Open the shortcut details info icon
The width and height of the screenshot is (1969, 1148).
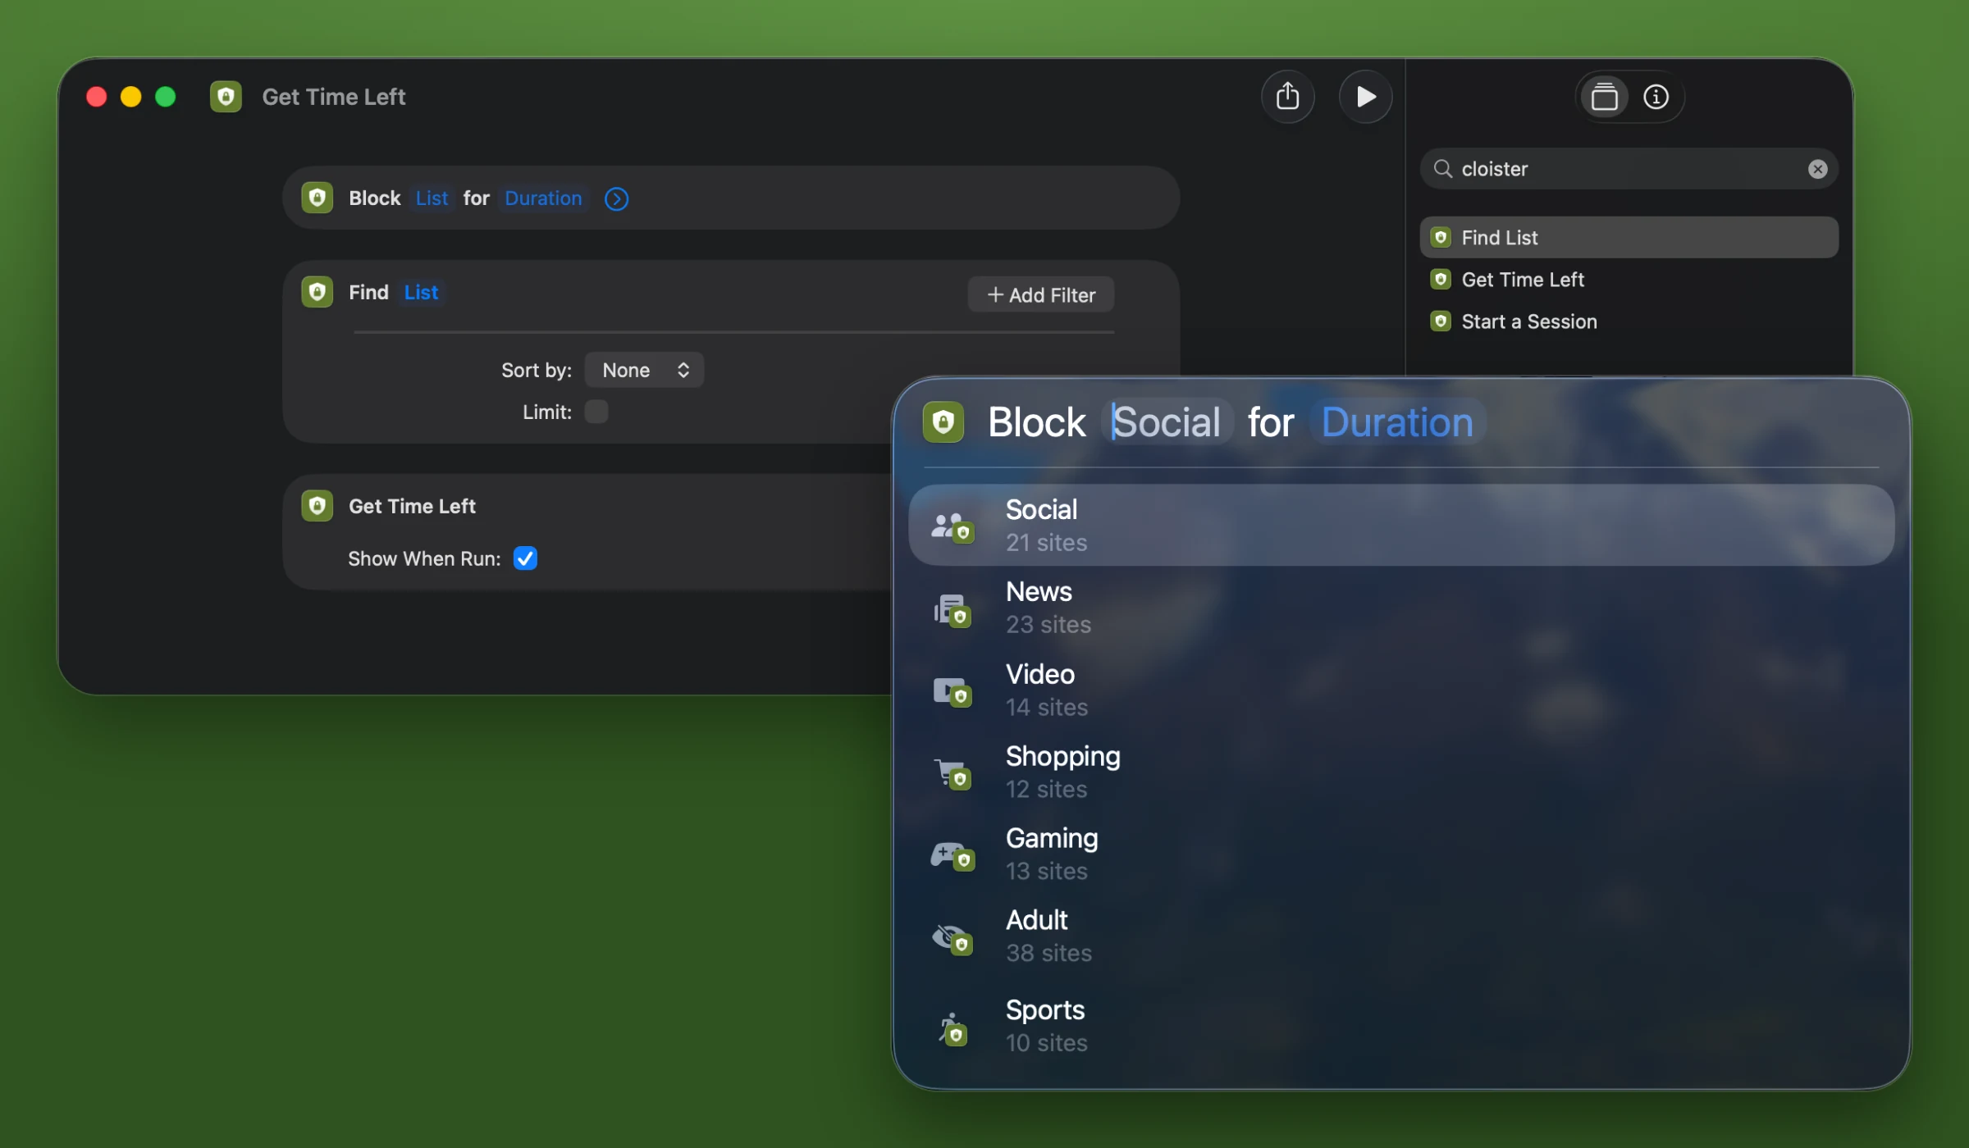click(x=1656, y=97)
